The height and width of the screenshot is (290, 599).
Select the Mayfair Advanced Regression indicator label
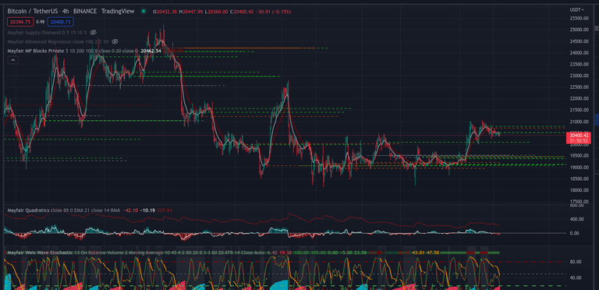(x=58, y=41)
